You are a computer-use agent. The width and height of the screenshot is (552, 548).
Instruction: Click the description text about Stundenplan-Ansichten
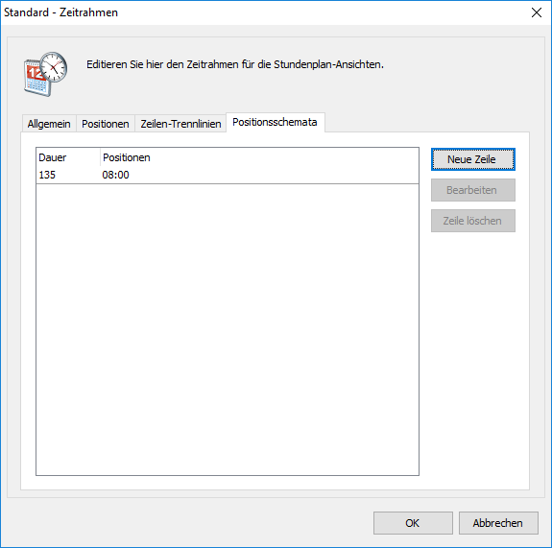pos(235,64)
